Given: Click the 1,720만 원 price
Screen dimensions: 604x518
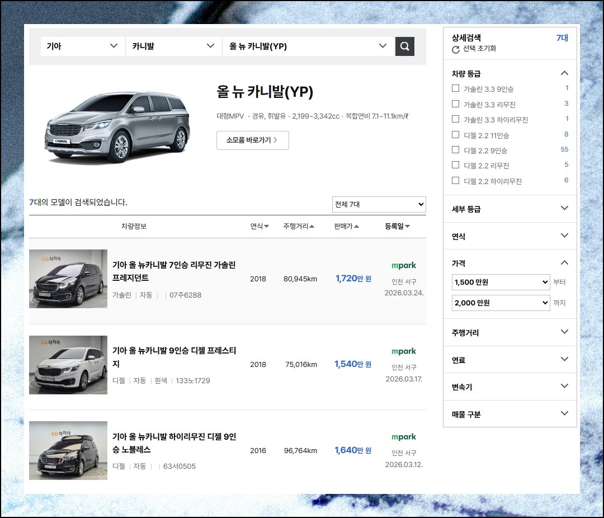Looking at the screenshot, I should pyautogui.click(x=353, y=278).
